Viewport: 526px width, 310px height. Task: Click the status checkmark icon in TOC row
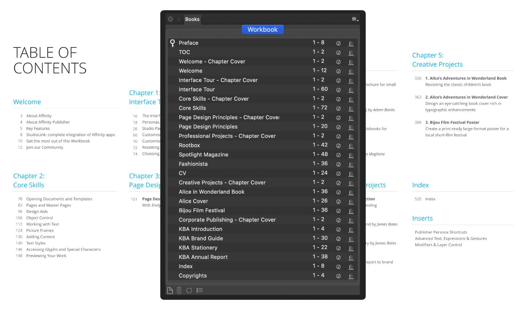pyautogui.click(x=338, y=53)
